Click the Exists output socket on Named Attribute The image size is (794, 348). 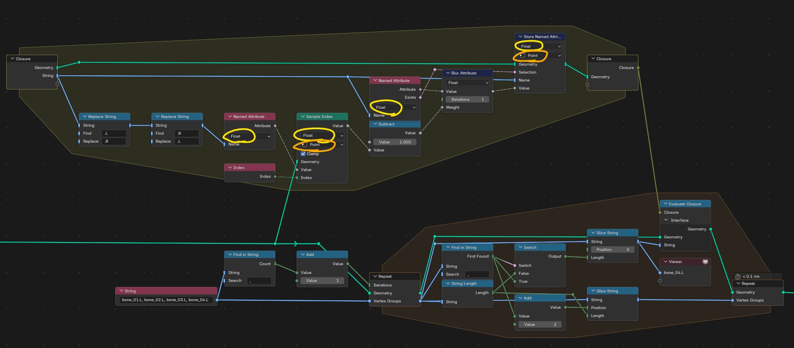click(420, 97)
